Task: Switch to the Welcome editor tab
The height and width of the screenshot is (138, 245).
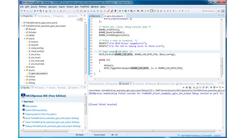Action: coord(96,16)
